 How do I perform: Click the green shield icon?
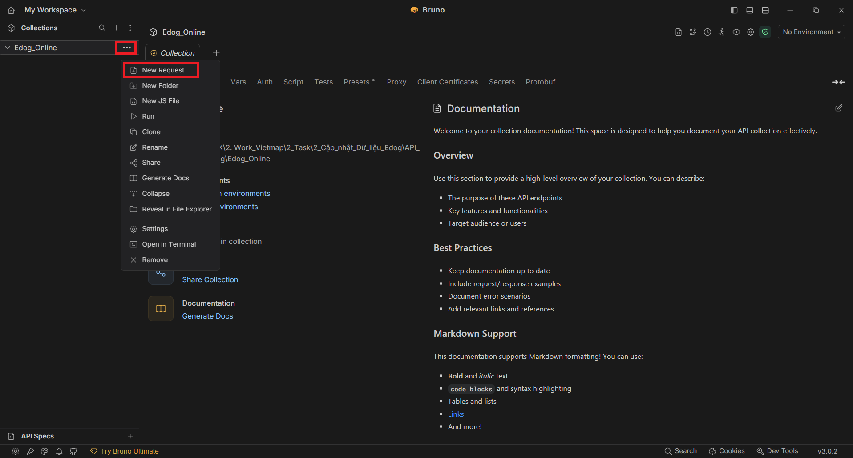tap(765, 32)
